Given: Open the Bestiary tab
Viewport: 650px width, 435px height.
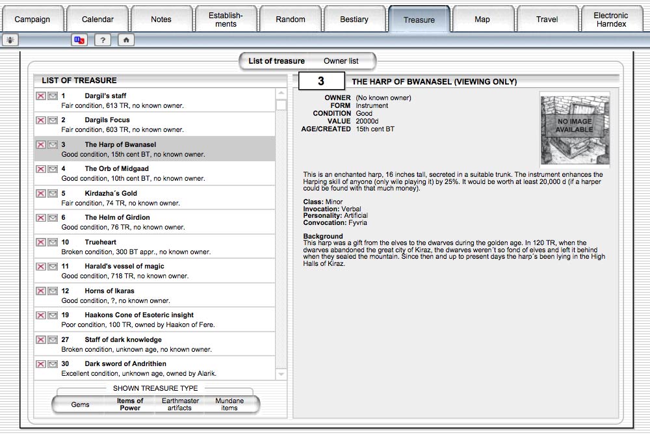Looking at the screenshot, I should pyautogui.click(x=354, y=20).
